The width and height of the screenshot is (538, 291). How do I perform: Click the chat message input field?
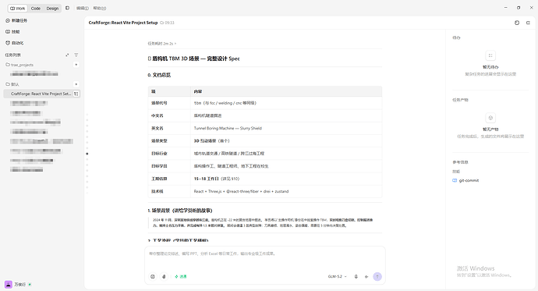coord(264,258)
